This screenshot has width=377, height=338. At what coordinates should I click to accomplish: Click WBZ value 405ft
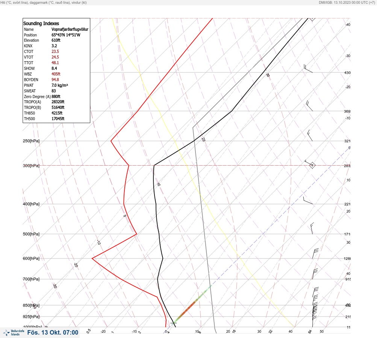coord(56,74)
